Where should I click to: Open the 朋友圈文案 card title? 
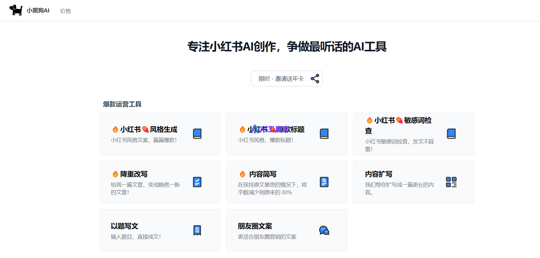click(255, 226)
